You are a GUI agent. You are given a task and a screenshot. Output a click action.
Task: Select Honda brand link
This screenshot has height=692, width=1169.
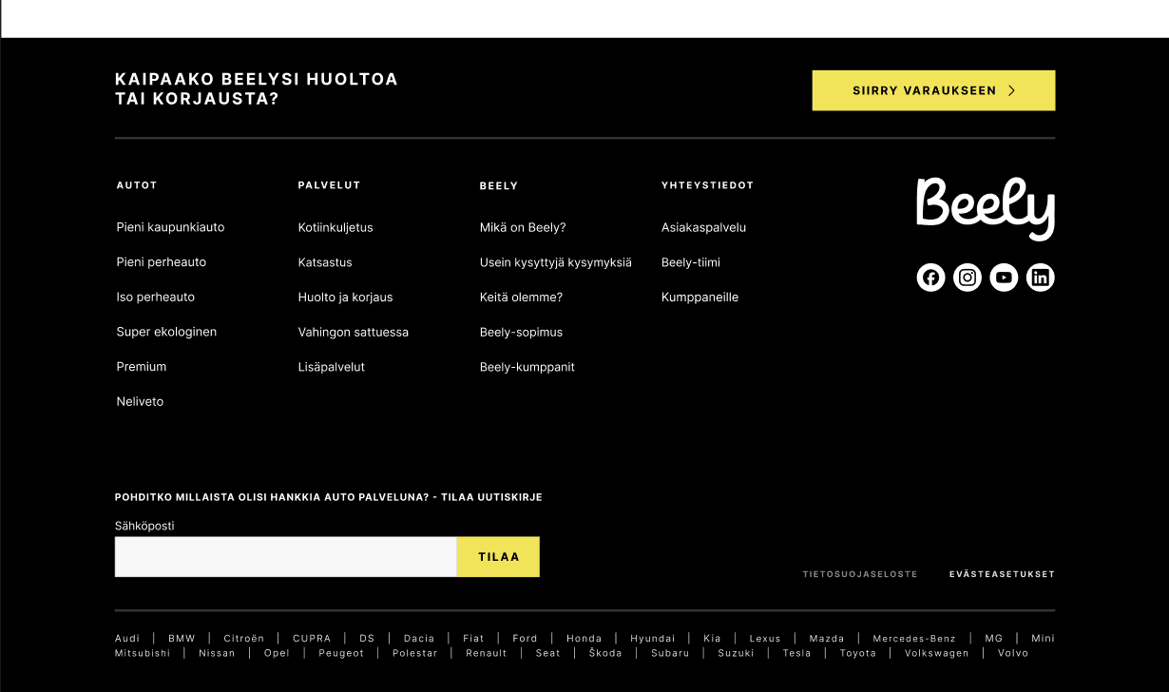[584, 639]
